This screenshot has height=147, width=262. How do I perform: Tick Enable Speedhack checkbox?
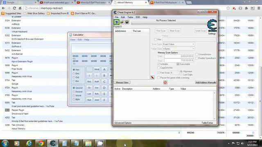(x=196, y=58)
